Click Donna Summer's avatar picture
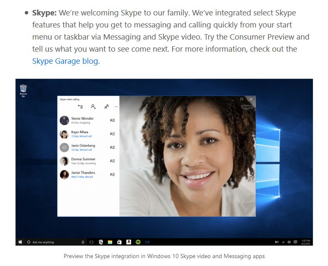The height and width of the screenshot is (266, 328). 64,161
